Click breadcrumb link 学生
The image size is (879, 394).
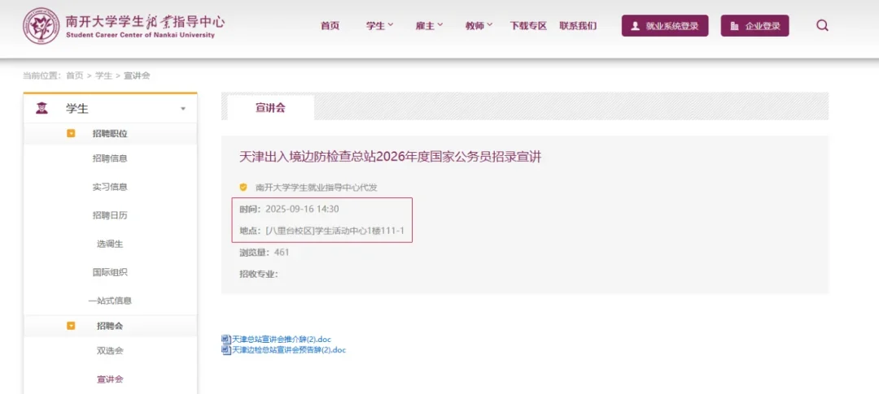(103, 76)
